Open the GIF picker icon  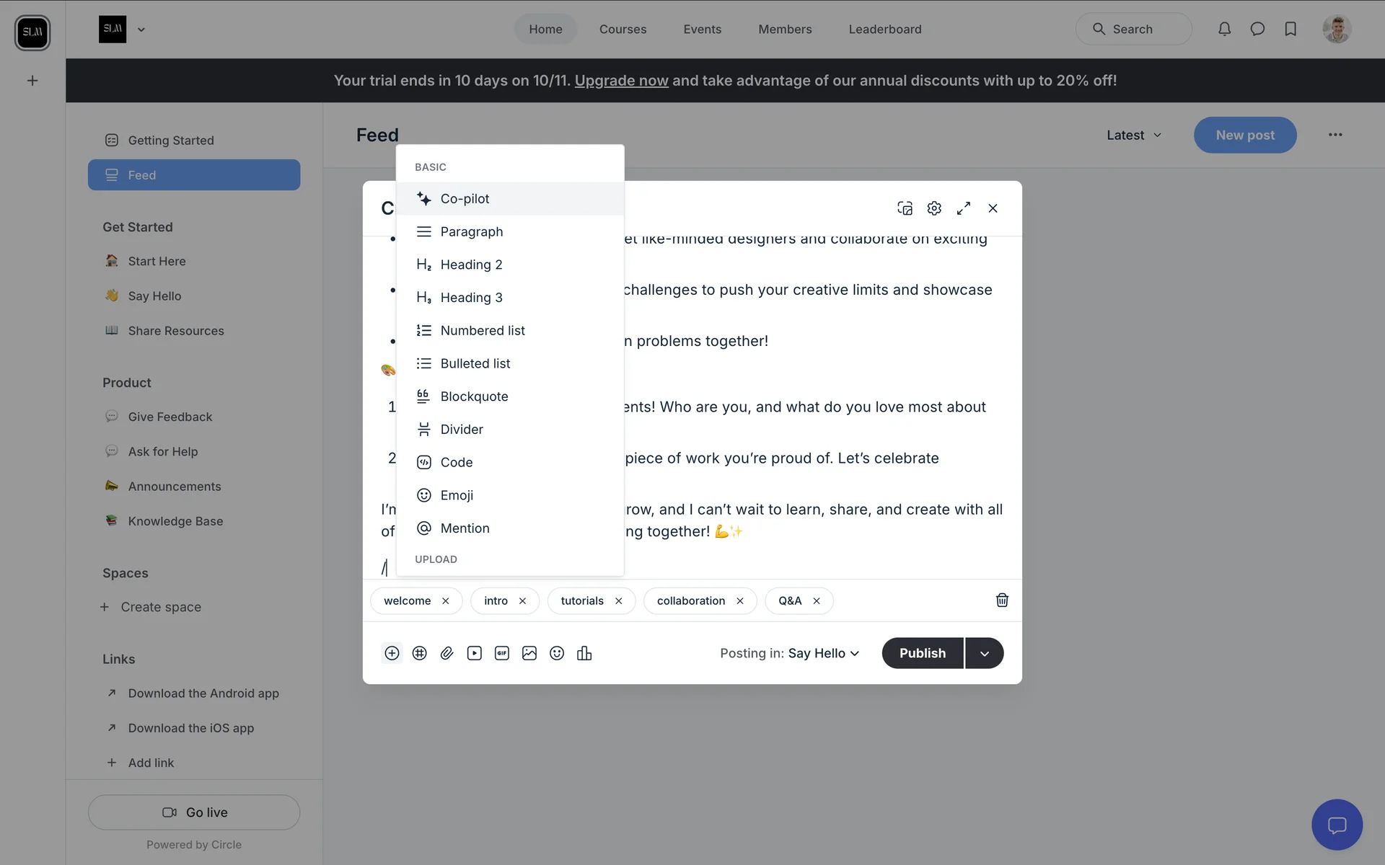(502, 653)
